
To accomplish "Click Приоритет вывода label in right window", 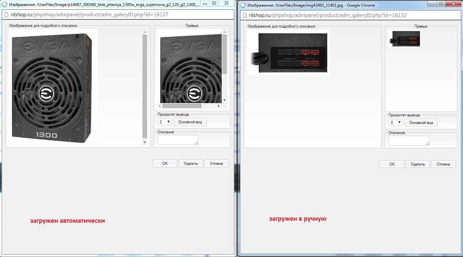I will (x=404, y=115).
